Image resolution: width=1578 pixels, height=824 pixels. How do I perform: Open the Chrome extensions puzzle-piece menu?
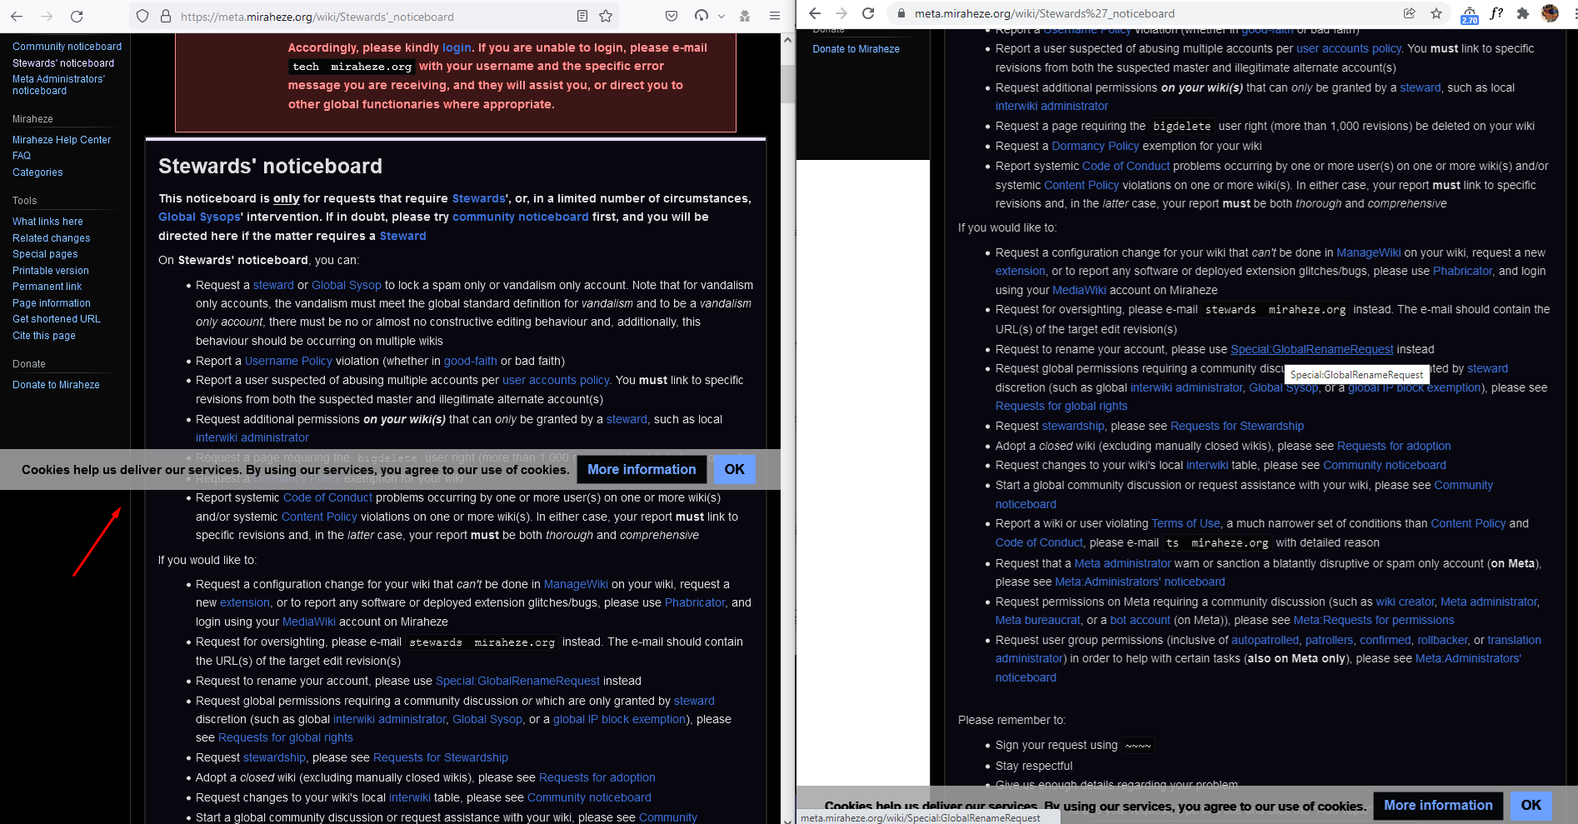[1523, 13]
